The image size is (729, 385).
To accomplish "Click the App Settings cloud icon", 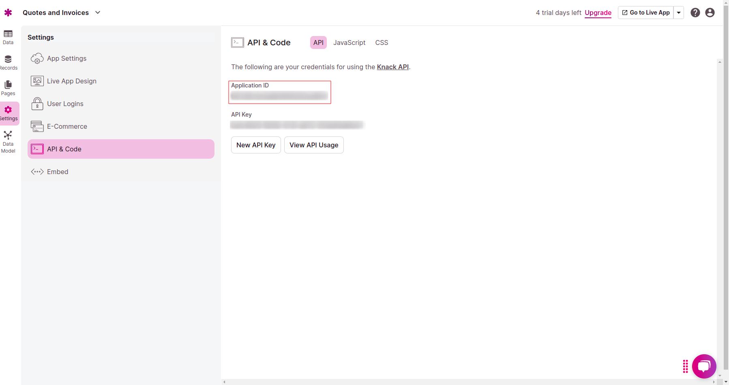I will click(x=37, y=58).
